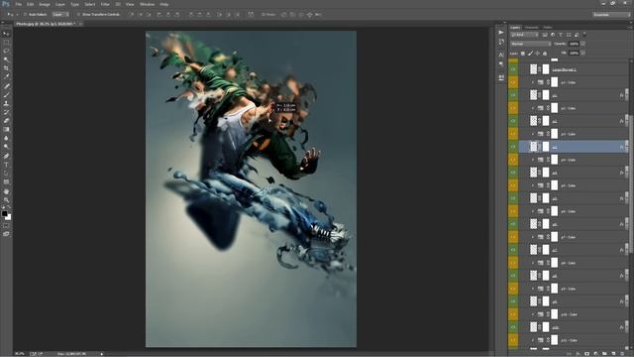This screenshot has width=634, height=357.
Task: Enable the Auto-Select checkbox
Action: [x=25, y=14]
